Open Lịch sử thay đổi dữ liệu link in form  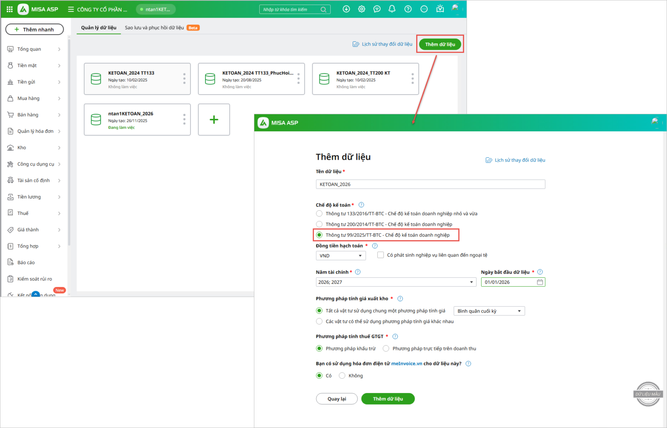tap(515, 160)
